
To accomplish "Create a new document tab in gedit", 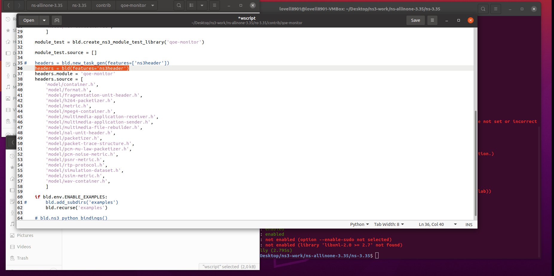I will coord(57,20).
